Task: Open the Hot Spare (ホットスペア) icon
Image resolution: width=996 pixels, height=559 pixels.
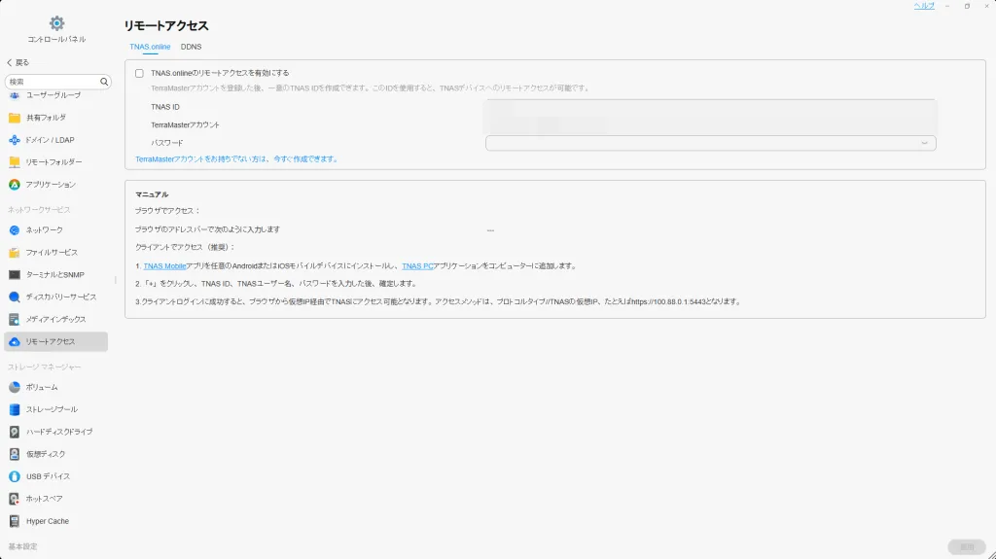Action: pos(15,499)
